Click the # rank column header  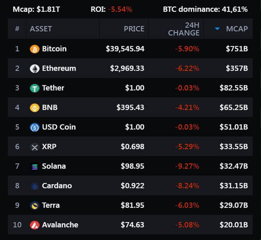coord(17,28)
